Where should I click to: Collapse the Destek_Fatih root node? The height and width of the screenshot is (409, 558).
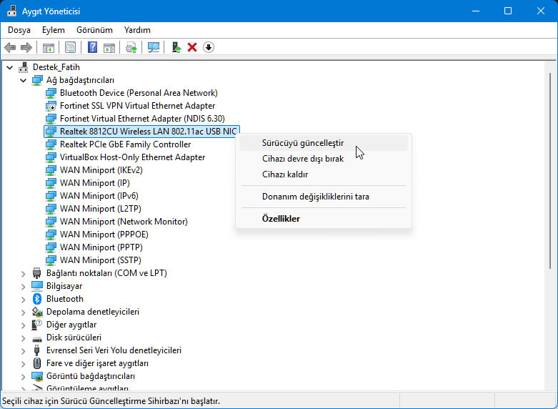(10, 67)
